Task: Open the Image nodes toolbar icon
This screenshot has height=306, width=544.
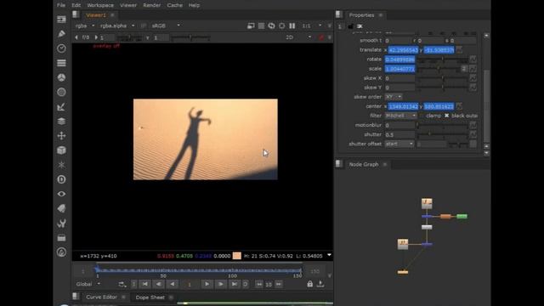Action: click(61, 19)
